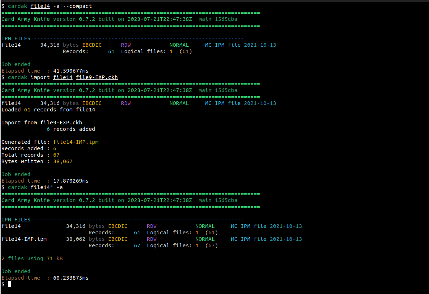Place cursor at the final prompt block

pos(9,284)
